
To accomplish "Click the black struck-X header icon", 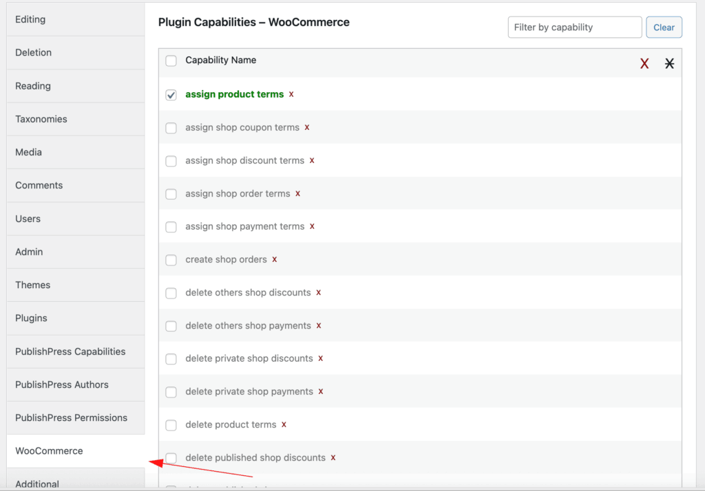I will click(669, 63).
